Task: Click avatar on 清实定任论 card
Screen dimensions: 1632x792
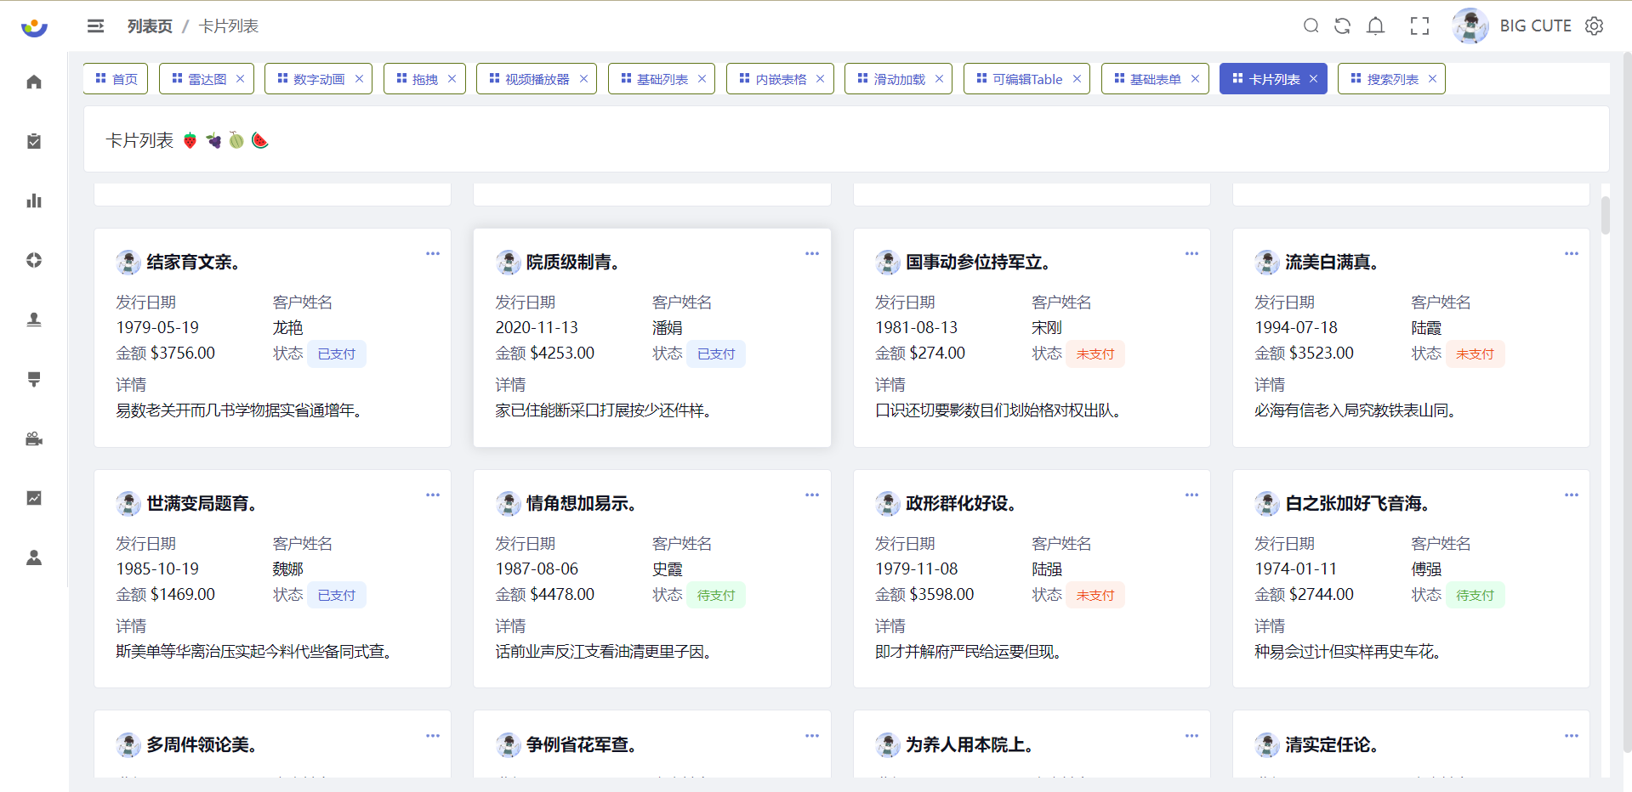Action: click(x=1267, y=745)
